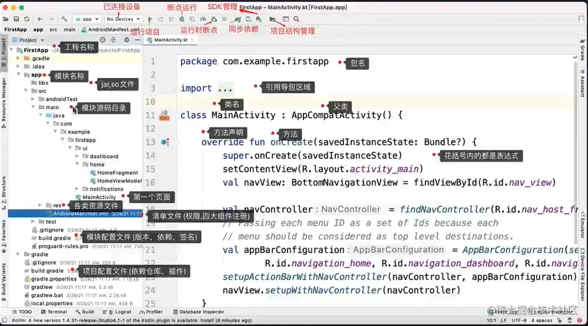The height and width of the screenshot is (326, 588).
Task: Select gradlew.bat in project tree
Action: (43, 295)
